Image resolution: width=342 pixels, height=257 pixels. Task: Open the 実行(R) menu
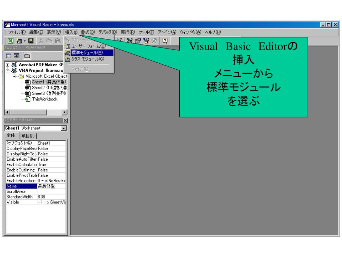pyautogui.click(x=128, y=32)
